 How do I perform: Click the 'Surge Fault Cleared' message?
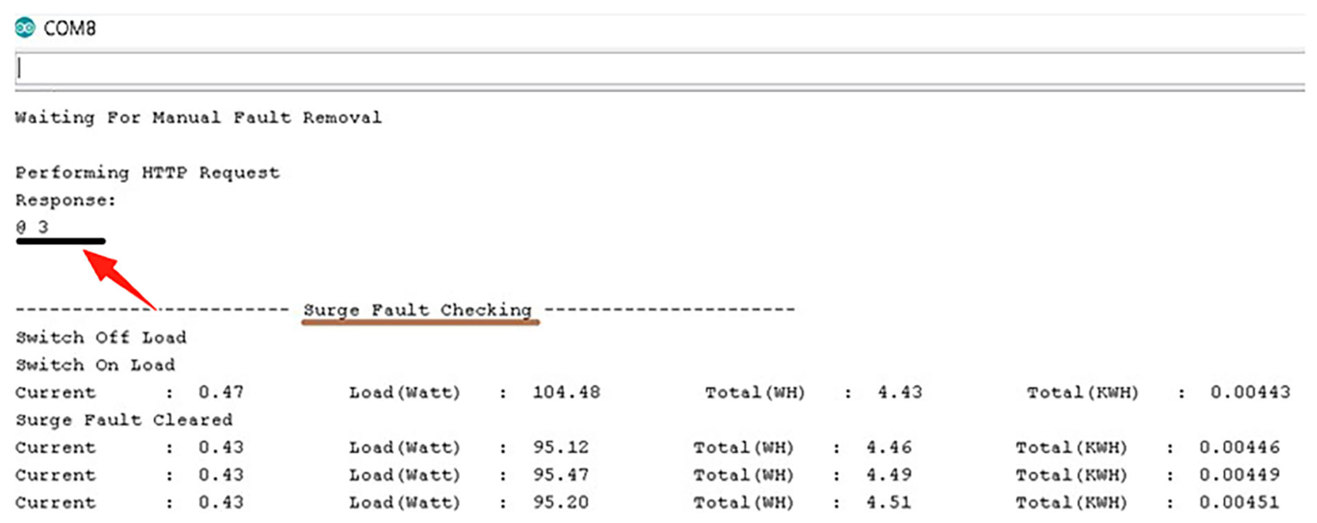[x=124, y=420]
